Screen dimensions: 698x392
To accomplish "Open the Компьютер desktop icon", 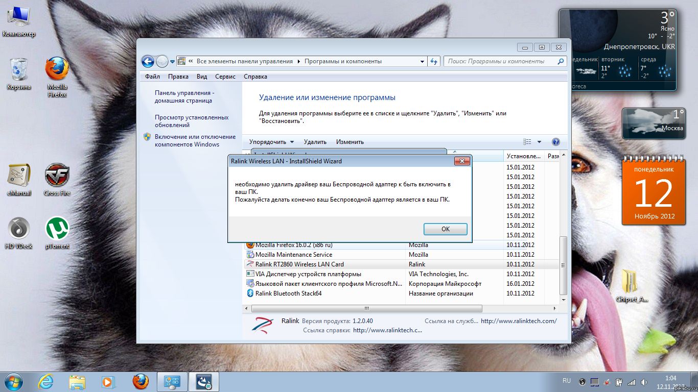I will click(19, 21).
